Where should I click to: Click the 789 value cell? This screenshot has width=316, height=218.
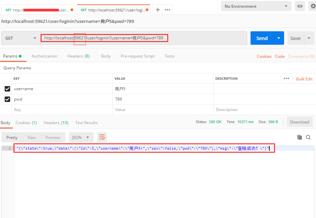point(163,99)
